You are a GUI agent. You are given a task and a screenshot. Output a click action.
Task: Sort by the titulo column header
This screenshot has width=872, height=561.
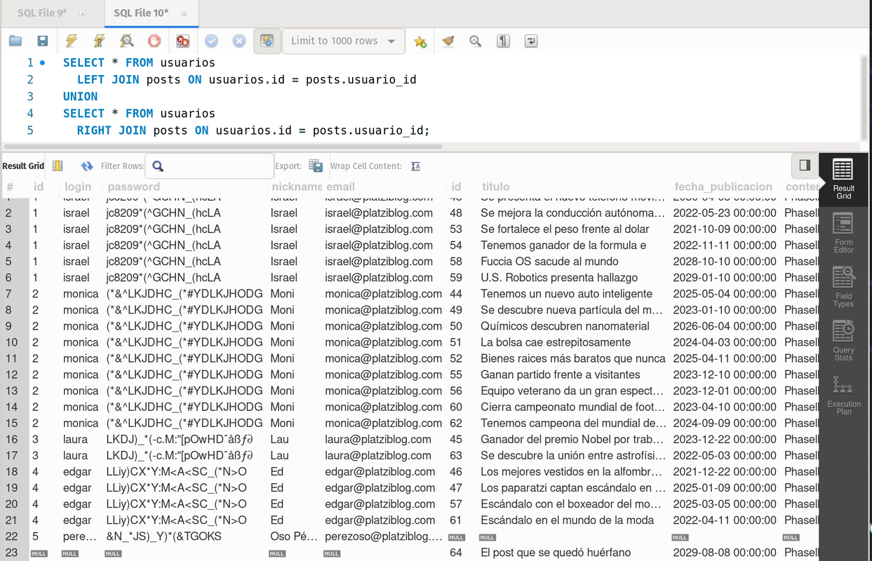pyautogui.click(x=495, y=187)
